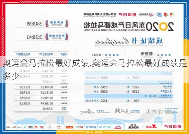
Task: Click the golden 2020 marathon logo
Action: click(x=160, y=26)
